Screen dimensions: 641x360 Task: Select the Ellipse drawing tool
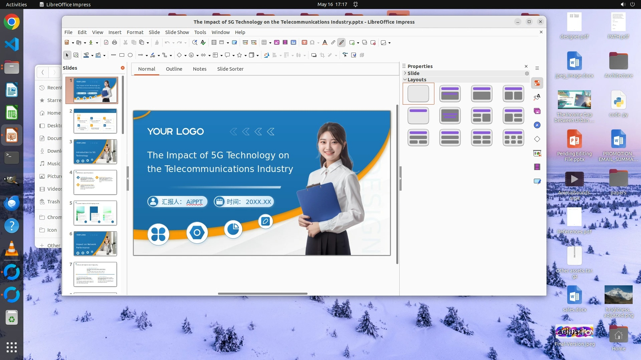click(130, 55)
